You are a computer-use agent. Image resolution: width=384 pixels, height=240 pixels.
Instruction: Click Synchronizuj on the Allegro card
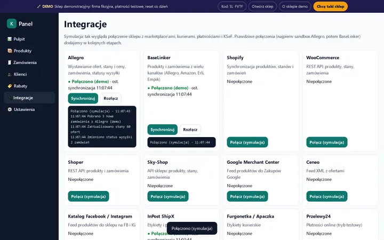83,98
